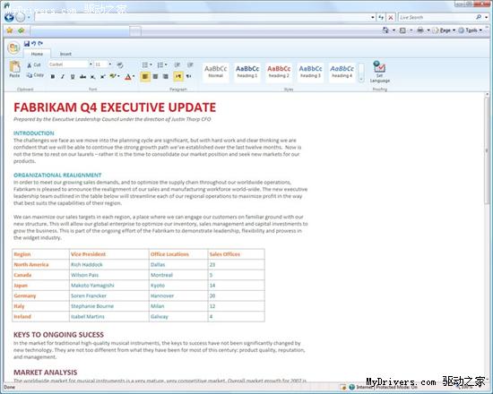493x394 pixels.
Task: Click the browser Refresh button
Action: [381, 18]
